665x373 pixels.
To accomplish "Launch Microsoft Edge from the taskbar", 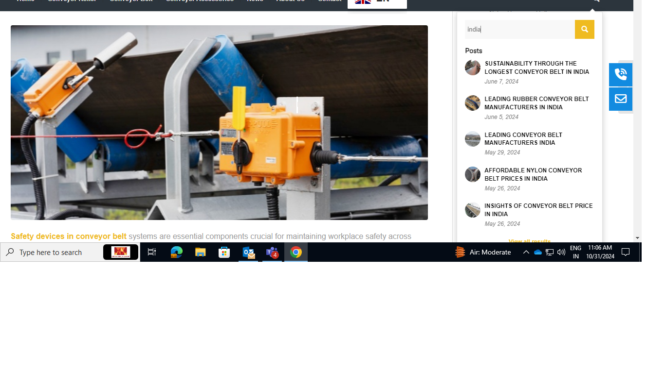I will pyautogui.click(x=176, y=252).
